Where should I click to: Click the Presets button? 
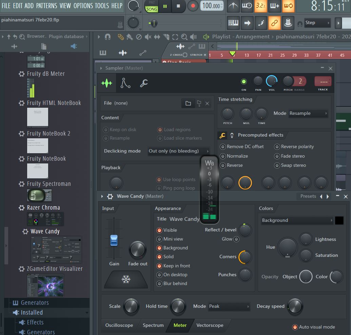point(308,196)
